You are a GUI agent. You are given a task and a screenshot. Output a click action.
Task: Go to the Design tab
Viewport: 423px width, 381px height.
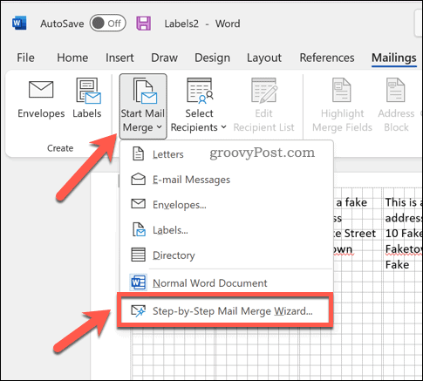coord(212,58)
